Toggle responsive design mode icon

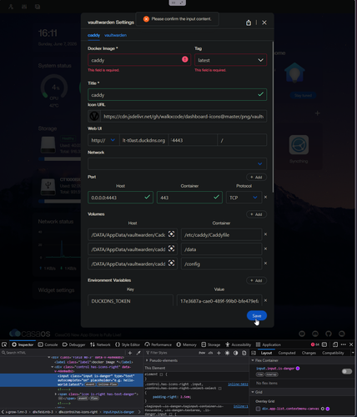coord(335,344)
